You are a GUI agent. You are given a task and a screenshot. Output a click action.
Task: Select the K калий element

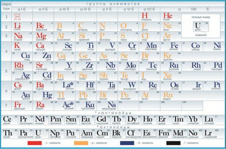22,46
